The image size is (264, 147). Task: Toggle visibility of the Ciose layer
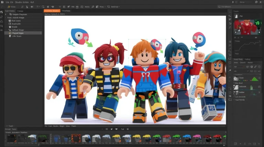pyautogui.click(x=260, y=78)
